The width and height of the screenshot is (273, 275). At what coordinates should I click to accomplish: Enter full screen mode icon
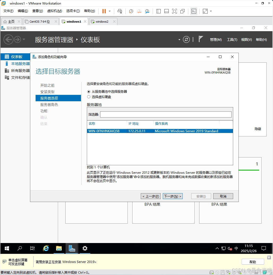click(x=174, y=11)
